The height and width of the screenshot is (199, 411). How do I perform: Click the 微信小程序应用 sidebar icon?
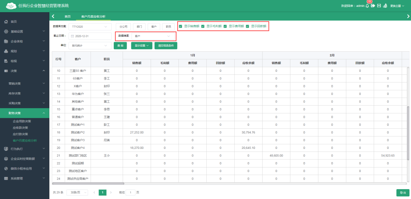tap(6, 169)
